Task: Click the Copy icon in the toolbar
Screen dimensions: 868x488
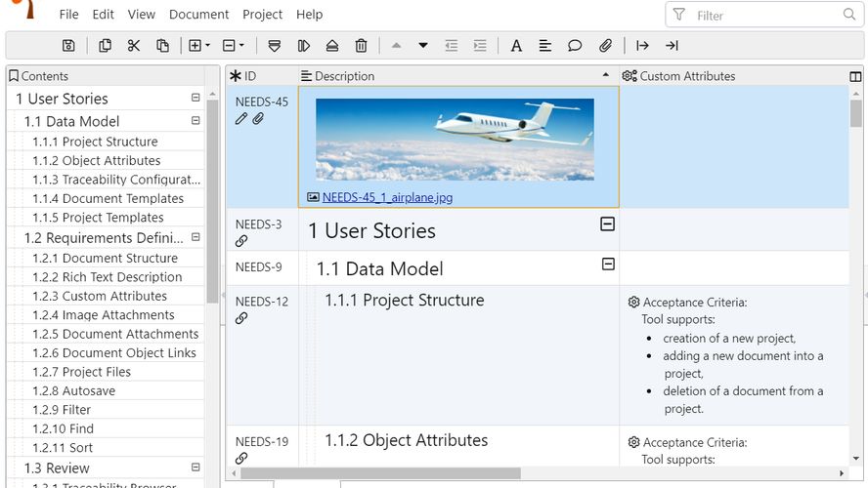Action: click(x=105, y=46)
